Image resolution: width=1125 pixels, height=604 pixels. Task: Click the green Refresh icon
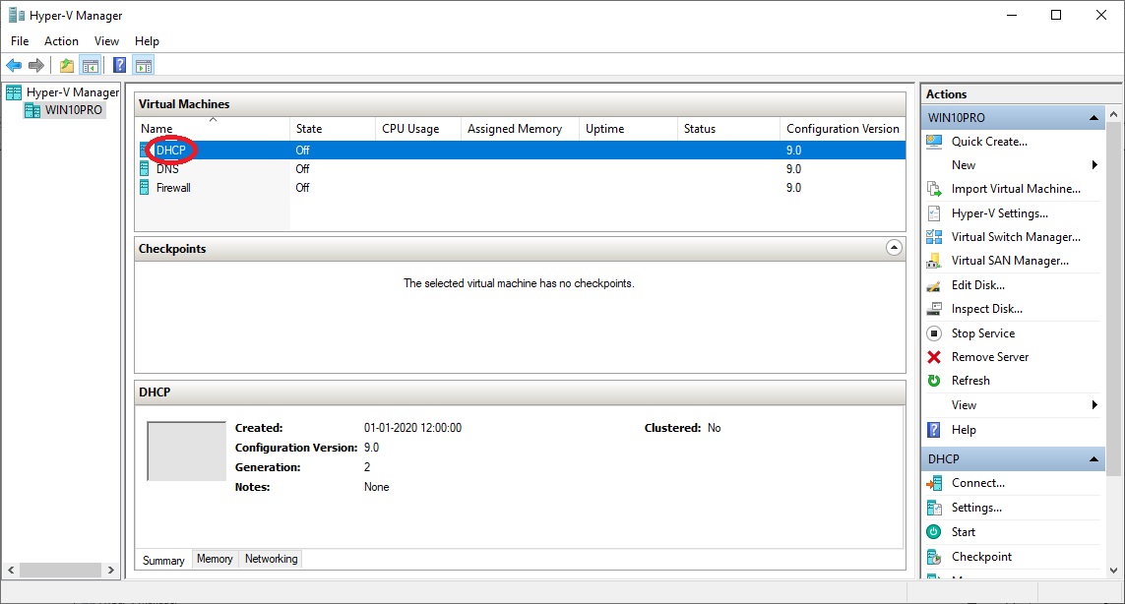[x=934, y=380]
